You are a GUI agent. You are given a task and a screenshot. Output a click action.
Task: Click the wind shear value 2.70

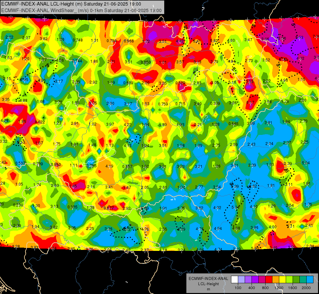coord(303,121)
